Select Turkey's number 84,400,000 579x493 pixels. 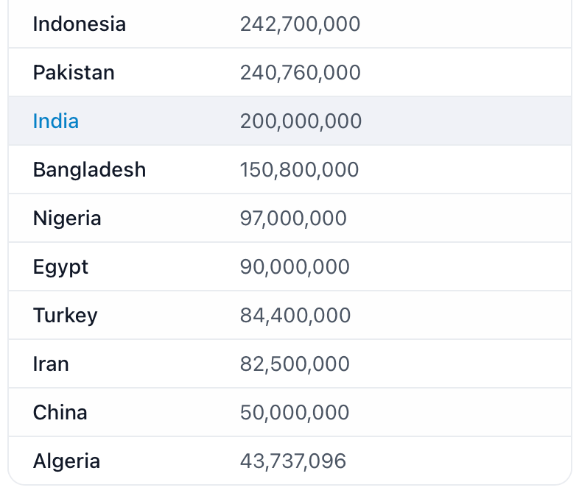[x=295, y=316]
